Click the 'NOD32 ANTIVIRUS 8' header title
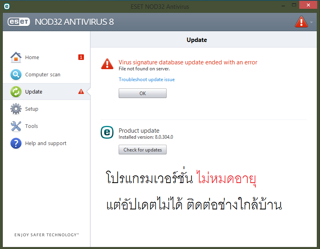Viewport: 320px width, 249px height. (x=74, y=22)
